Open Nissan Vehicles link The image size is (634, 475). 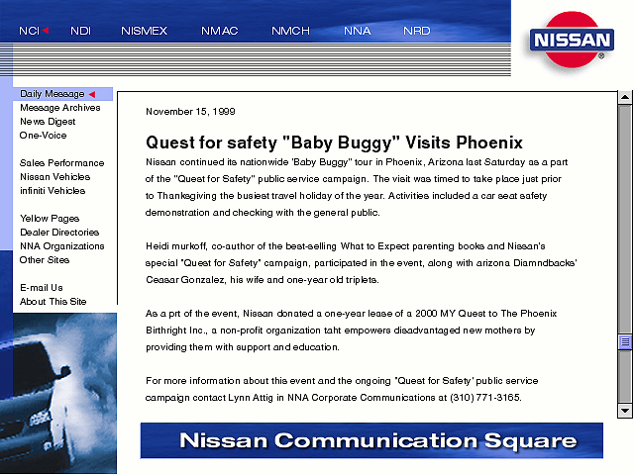tap(55, 177)
